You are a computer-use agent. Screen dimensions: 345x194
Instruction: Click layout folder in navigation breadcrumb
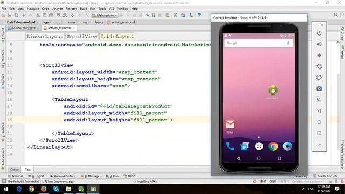(x=99, y=22)
